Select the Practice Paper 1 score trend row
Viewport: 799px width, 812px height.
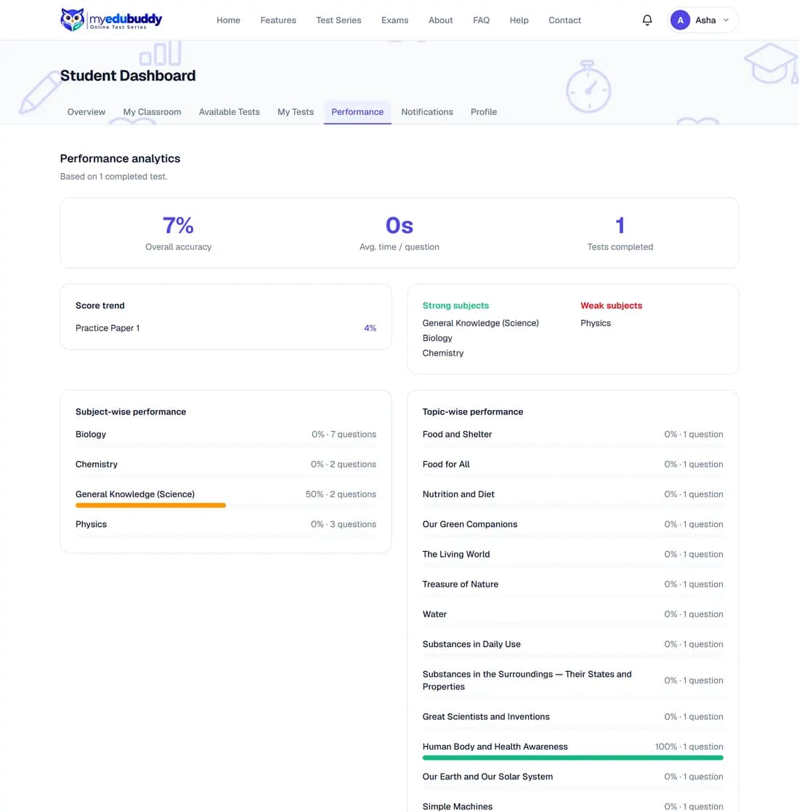coord(226,328)
